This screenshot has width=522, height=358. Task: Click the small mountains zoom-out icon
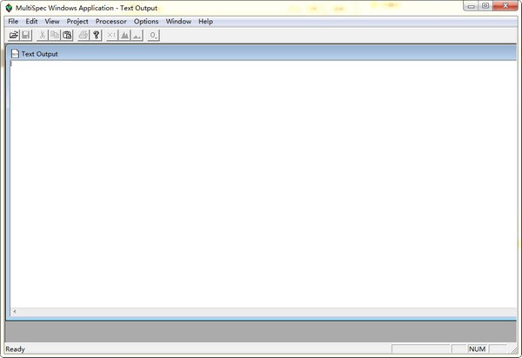137,36
